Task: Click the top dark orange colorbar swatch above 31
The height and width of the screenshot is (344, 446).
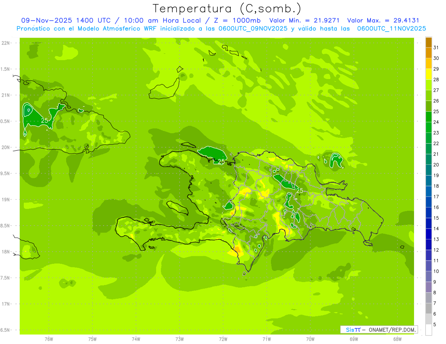Action: pyautogui.click(x=429, y=42)
